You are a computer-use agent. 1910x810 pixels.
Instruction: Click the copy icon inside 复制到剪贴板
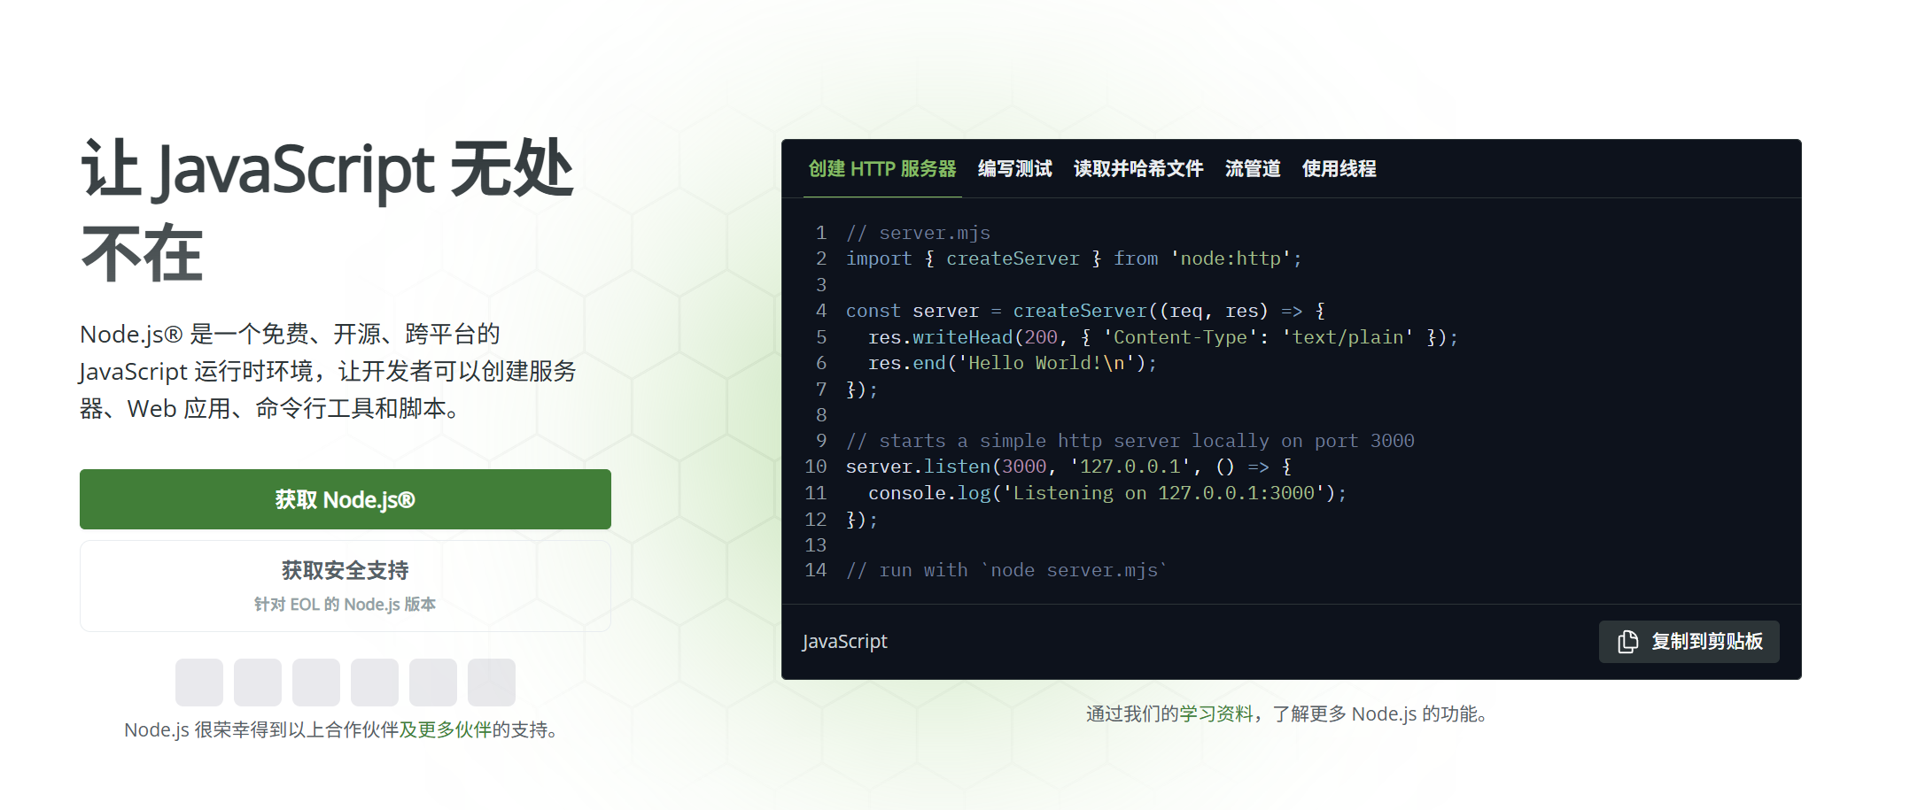[x=1627, y=641]
